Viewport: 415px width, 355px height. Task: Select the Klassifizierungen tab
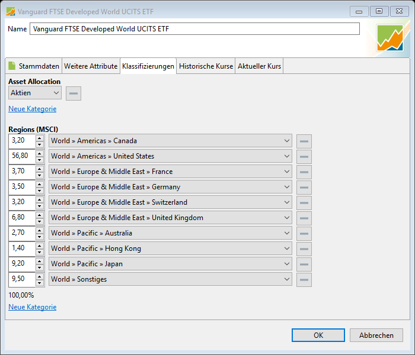point(148,66)
